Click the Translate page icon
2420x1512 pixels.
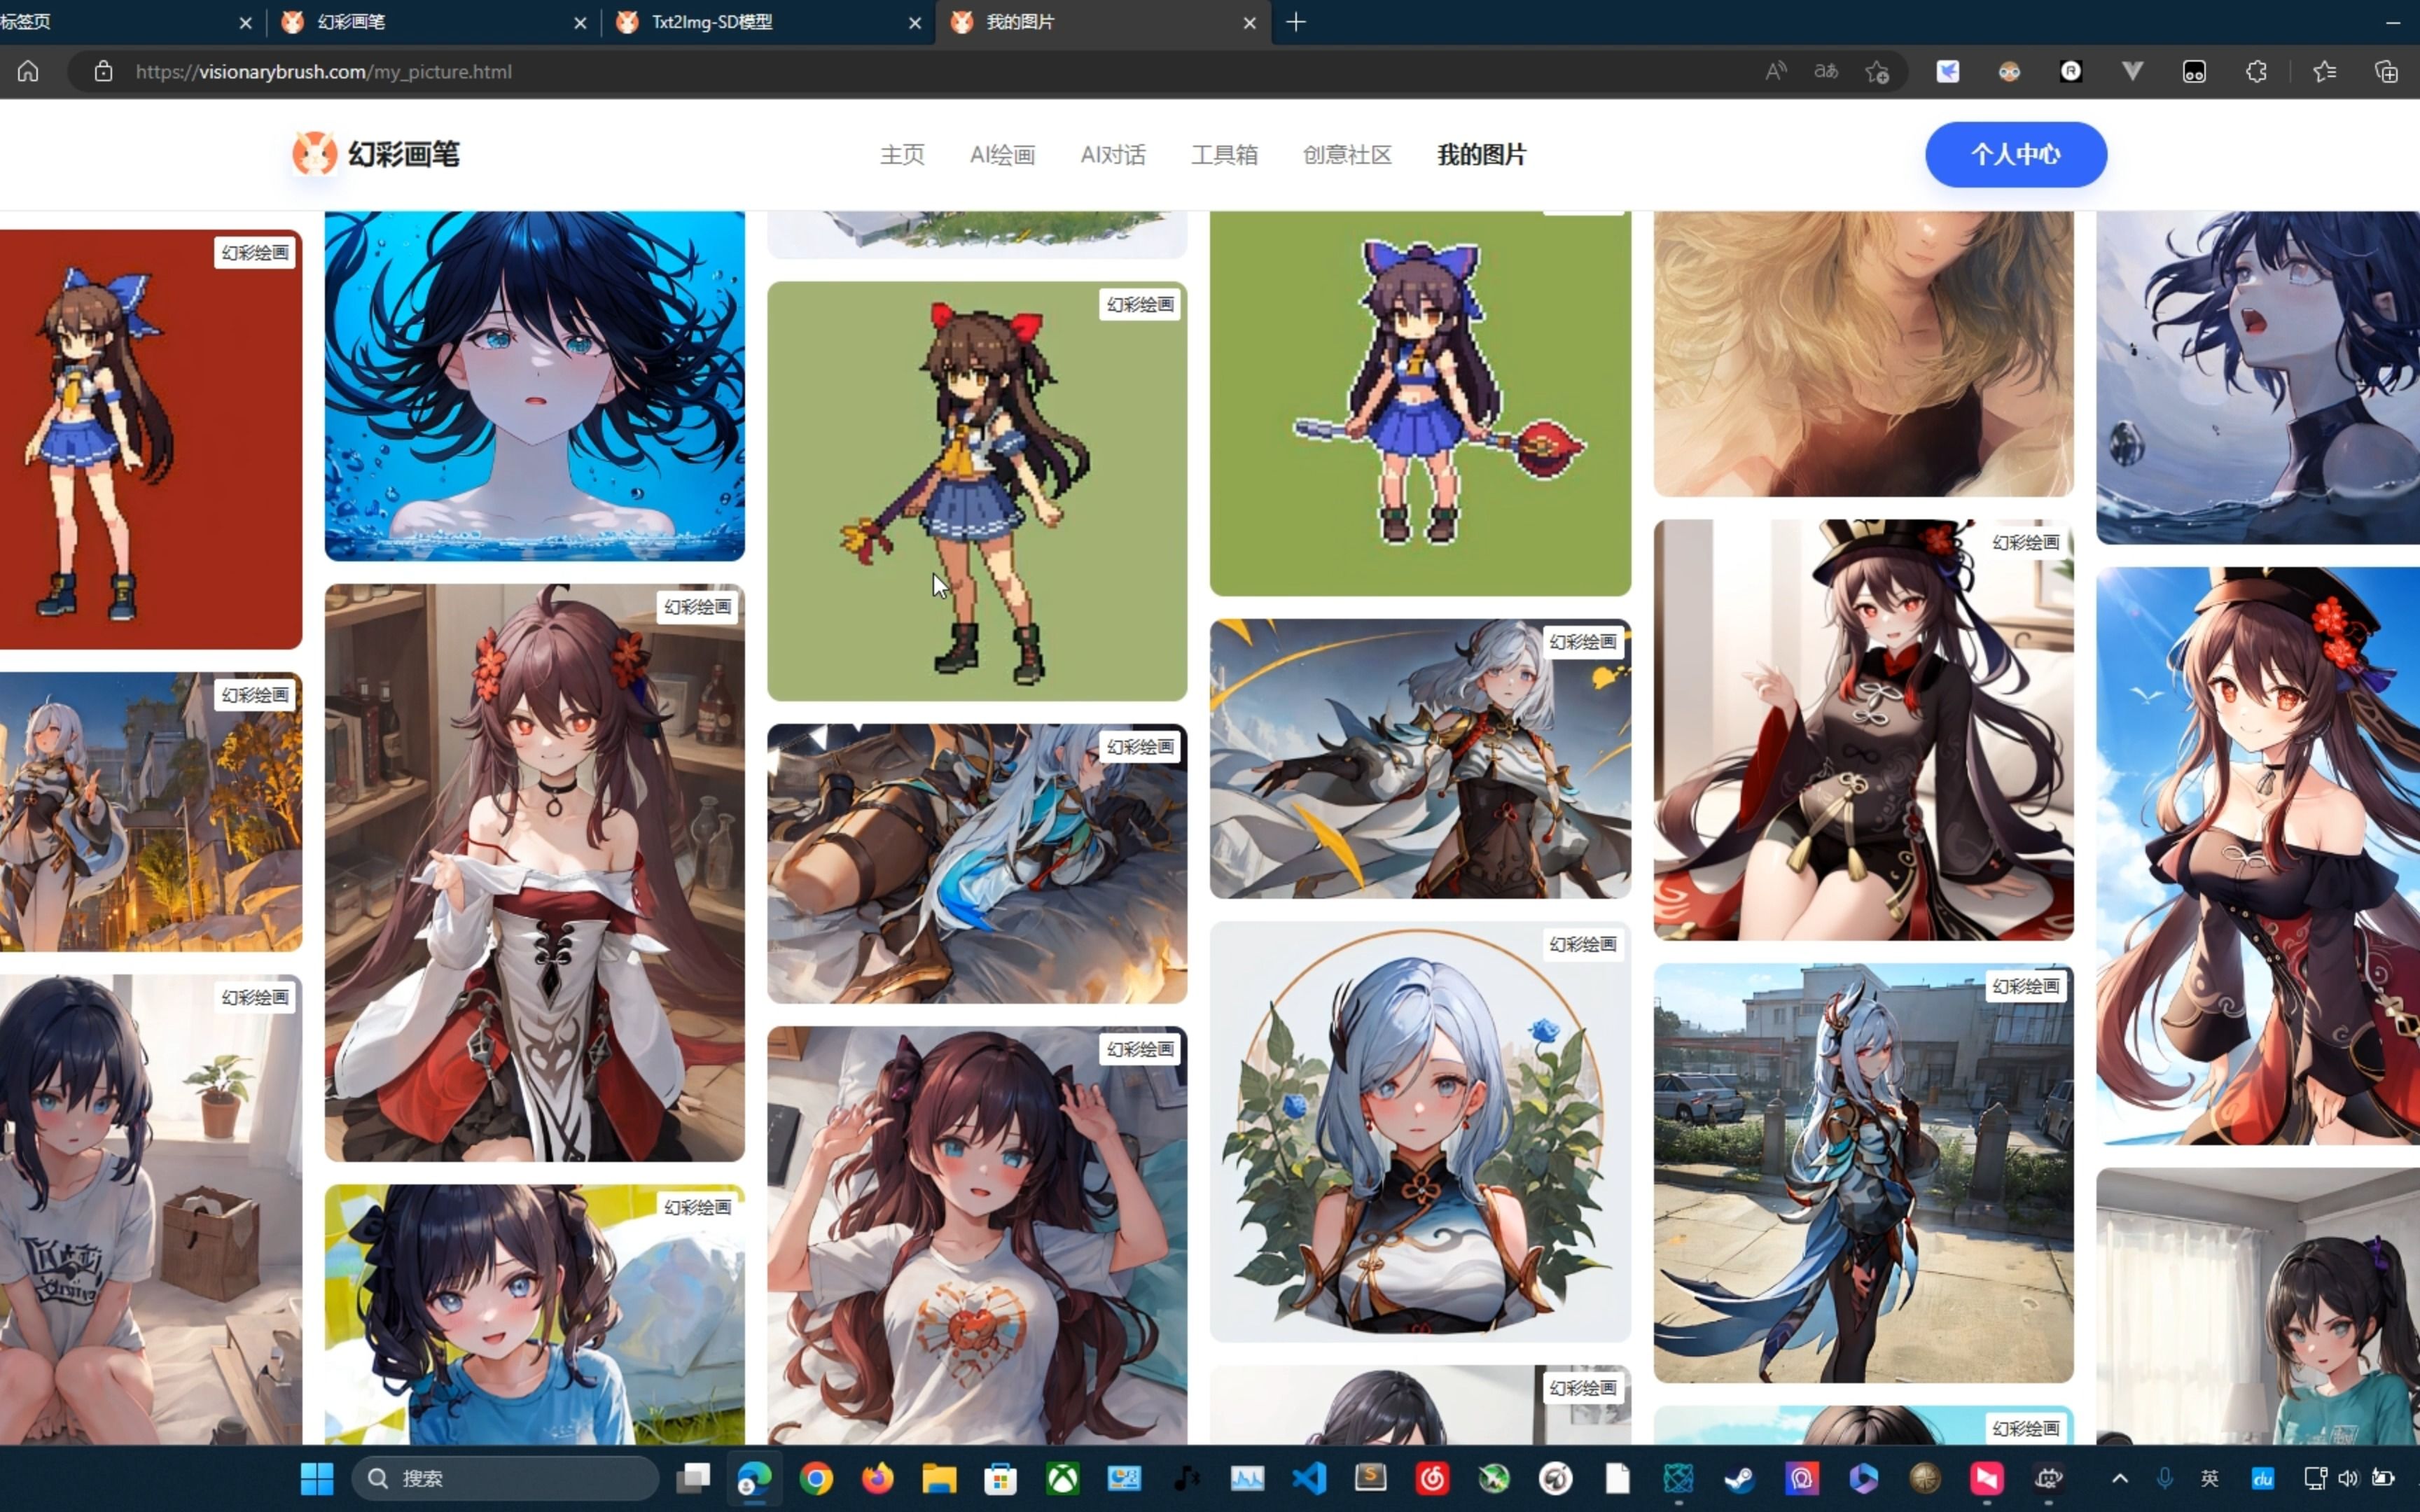pyautogui.click(x=1826, y=71)
